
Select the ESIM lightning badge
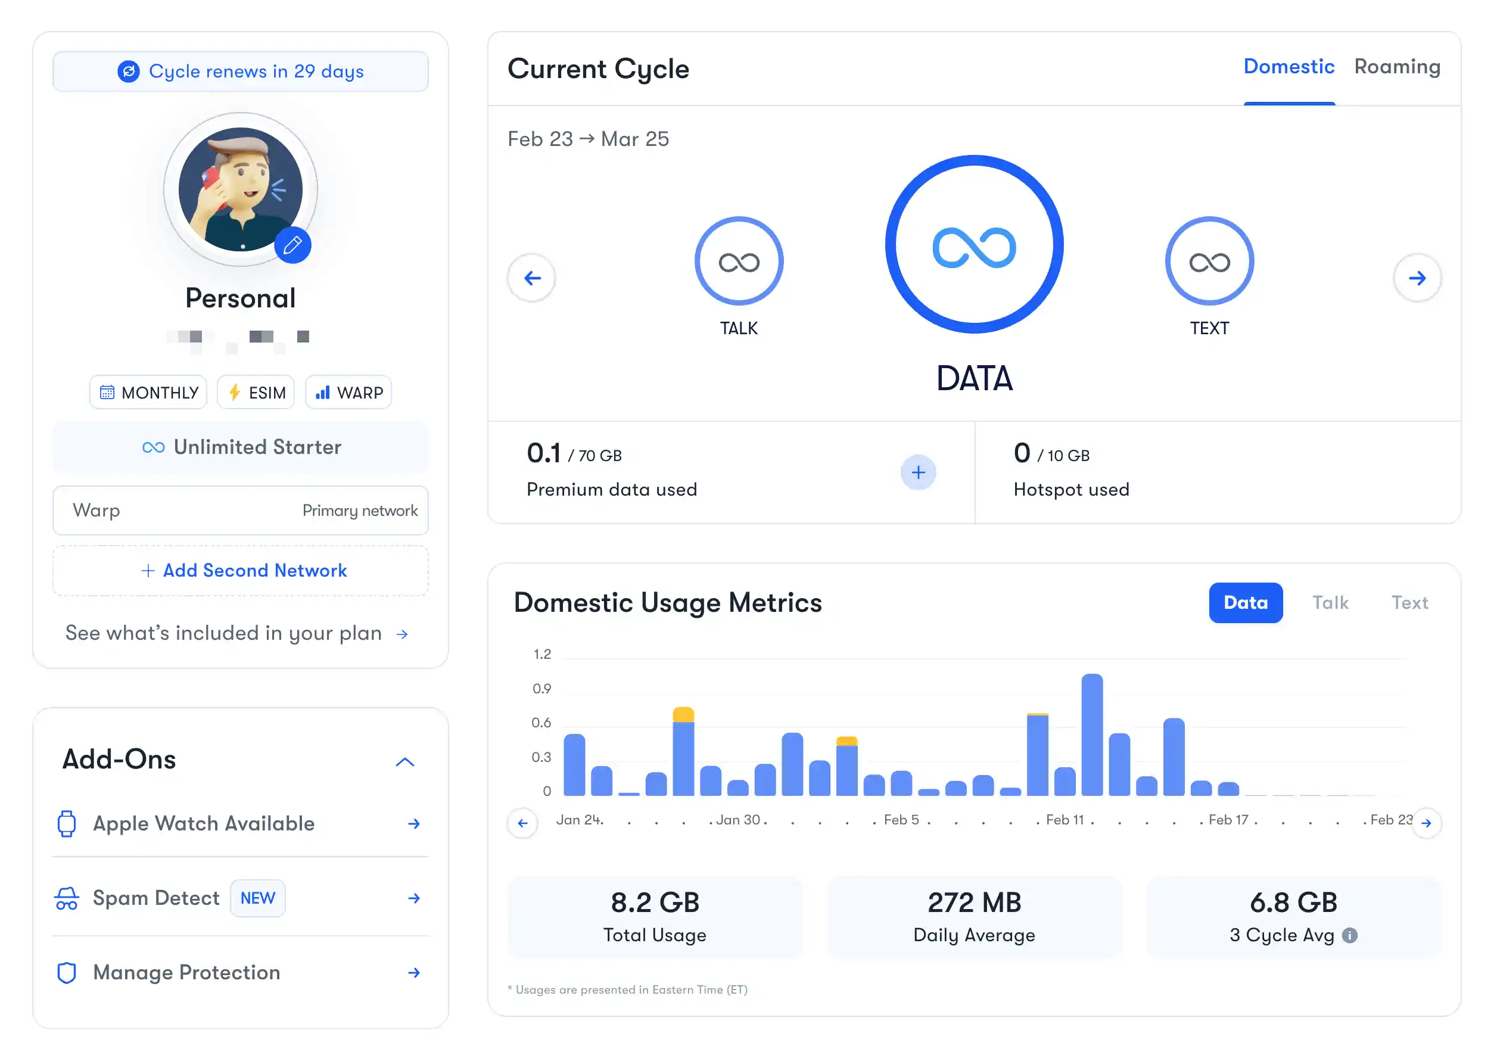tap(234, 391)
